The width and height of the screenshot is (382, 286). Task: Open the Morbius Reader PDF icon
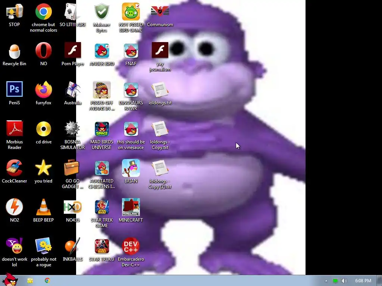coord(15,128)
